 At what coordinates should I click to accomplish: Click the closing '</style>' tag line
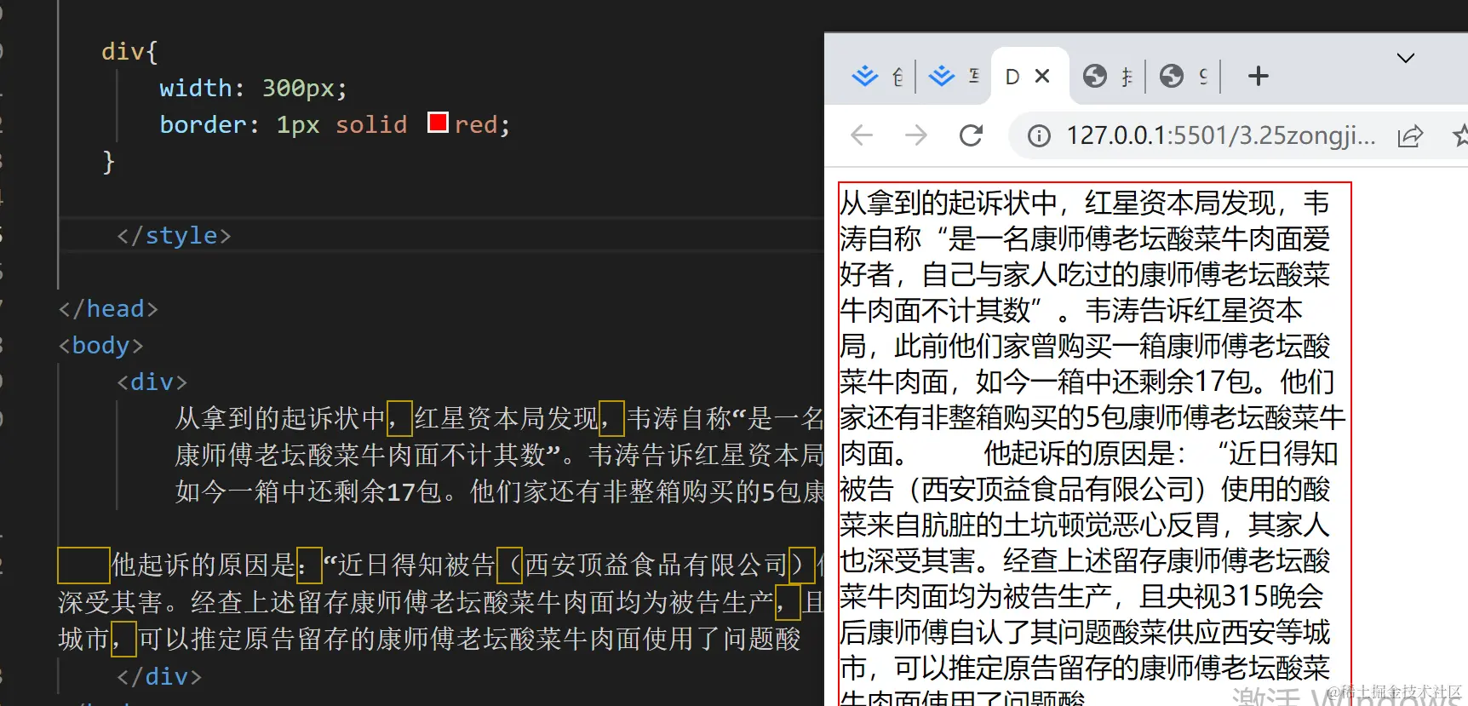coord(174,235)
